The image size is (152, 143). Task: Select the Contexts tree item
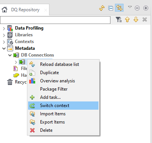click(x=24, y=42)
